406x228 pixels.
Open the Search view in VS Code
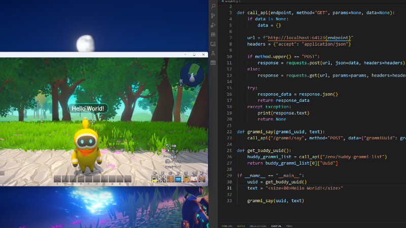click(x=213, y=6)
